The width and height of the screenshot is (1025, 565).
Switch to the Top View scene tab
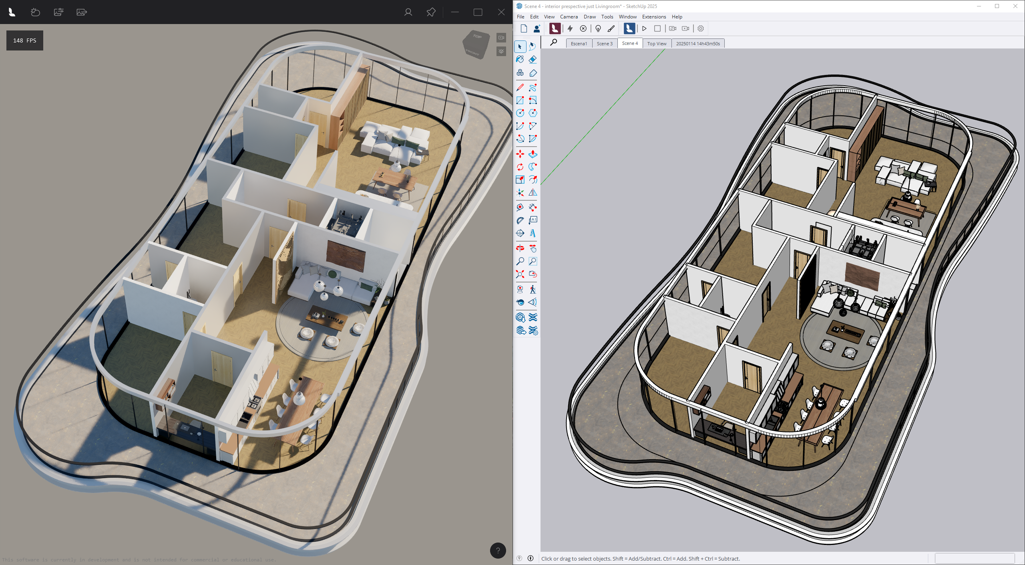point(657,43)
